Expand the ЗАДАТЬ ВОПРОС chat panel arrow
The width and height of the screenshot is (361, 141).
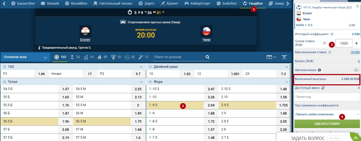coord(355,138)
